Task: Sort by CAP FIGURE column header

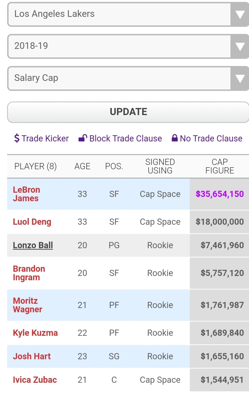Action: pyautogui.click(x=220, y=166)
